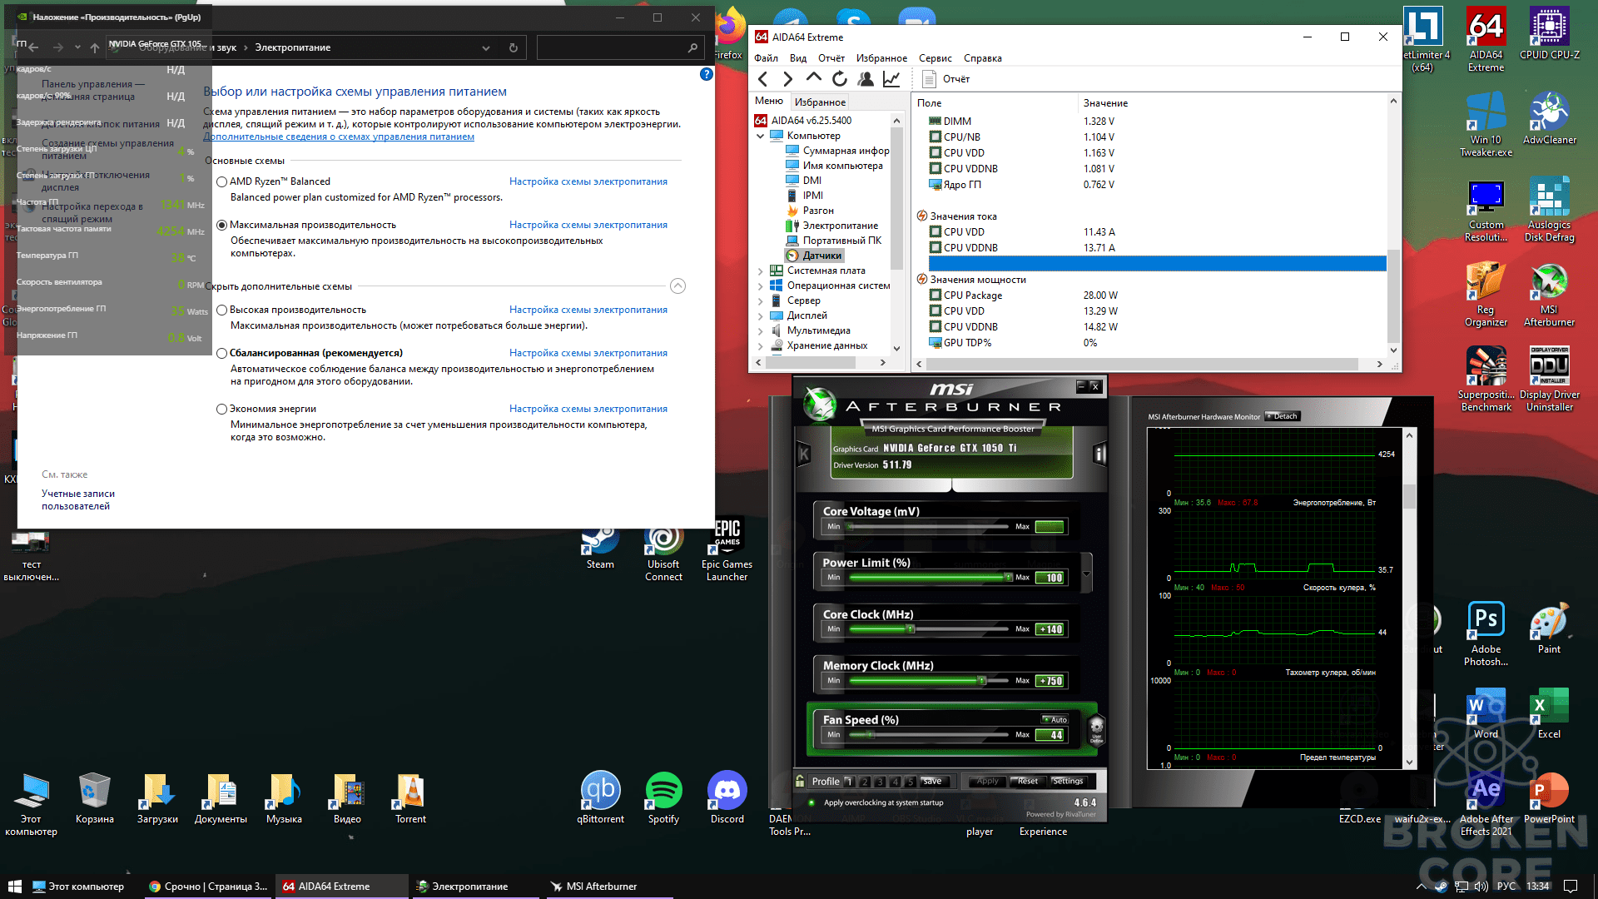This screenshot has width=1598, height=899.
Task: Open qBittorrent desktop shortcut
Action: (x=600, y=797)
